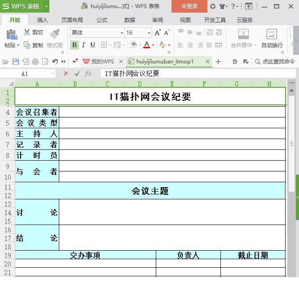This screenshot has width=299, height=288.
Task: Save the workbook with the disk icon
Action: click(16, 62)
